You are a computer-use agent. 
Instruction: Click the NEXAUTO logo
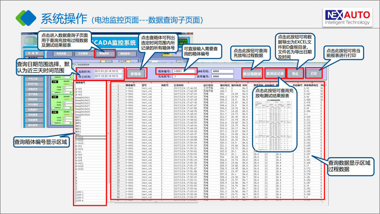coord(347,17)
